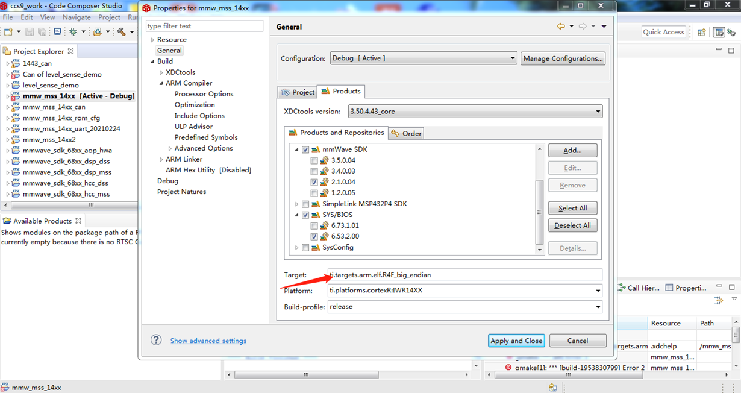Expand the XDCtools tree node
741x393 pixels.
(161, 72)
